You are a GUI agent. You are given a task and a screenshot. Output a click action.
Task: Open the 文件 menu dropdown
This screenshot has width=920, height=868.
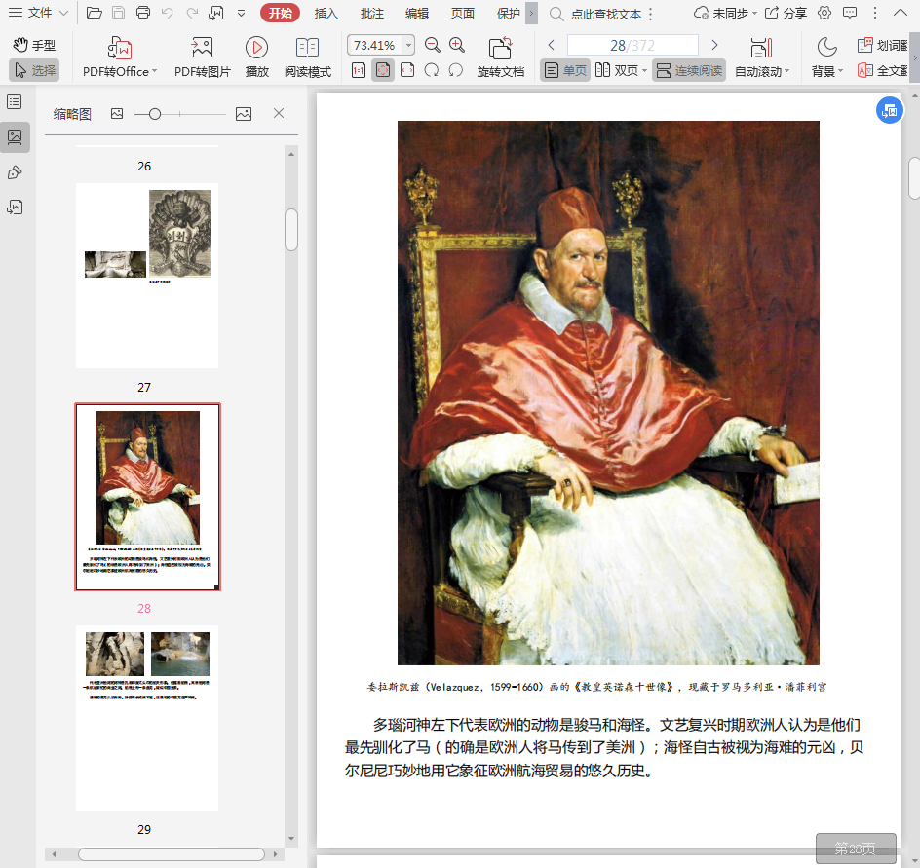39,14
